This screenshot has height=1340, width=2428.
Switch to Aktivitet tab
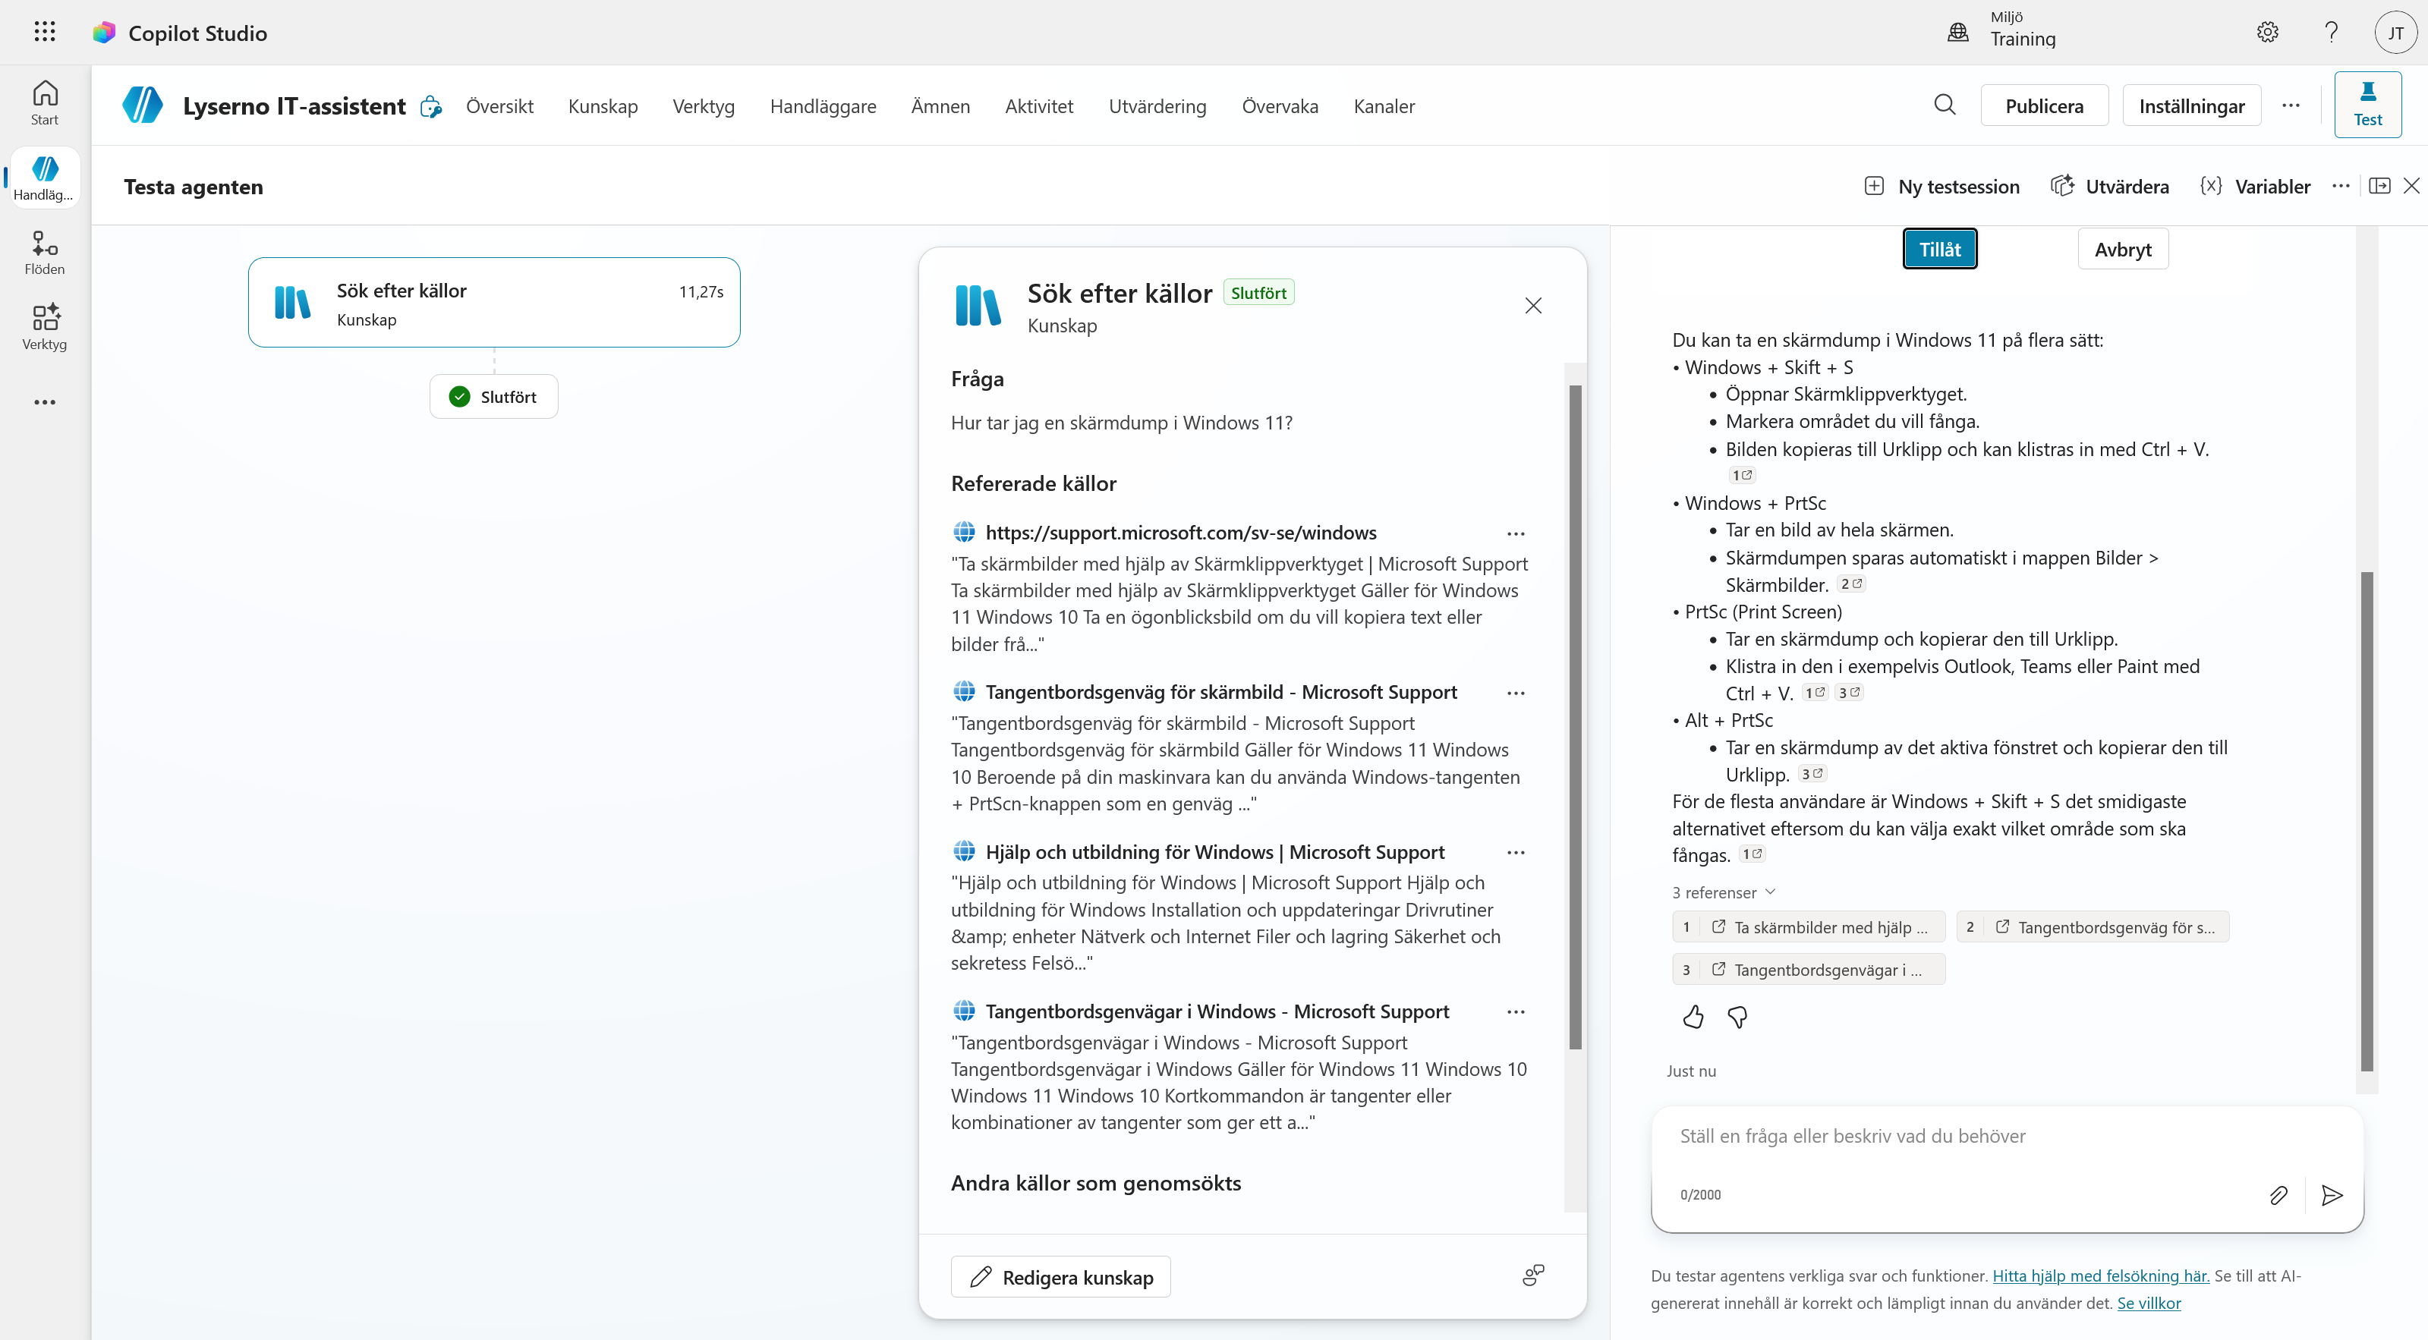click(1039, 106)
